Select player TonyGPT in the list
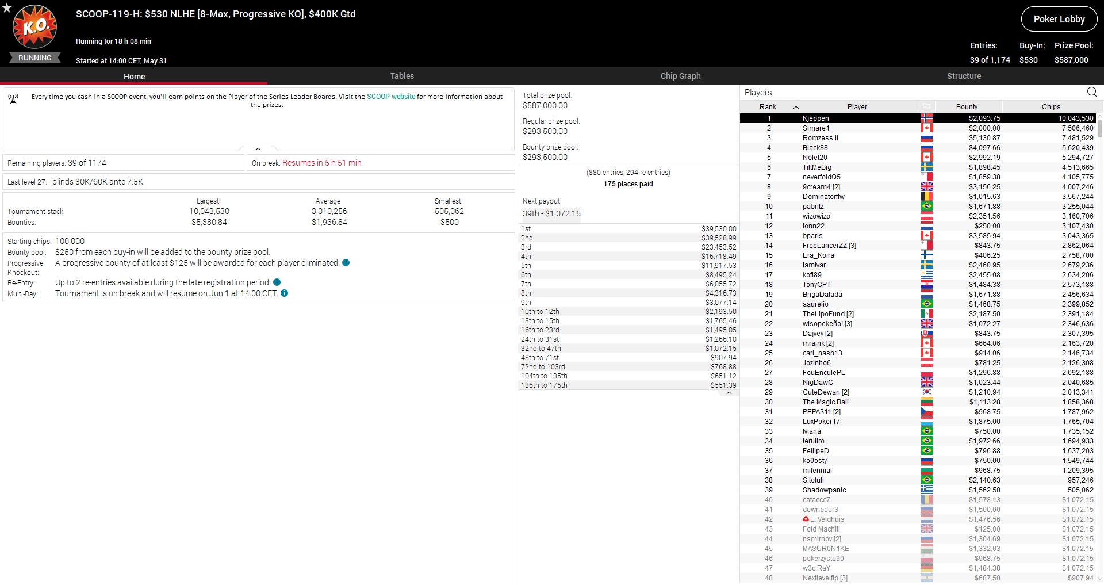1104x585 pixels. pos(918,285)
